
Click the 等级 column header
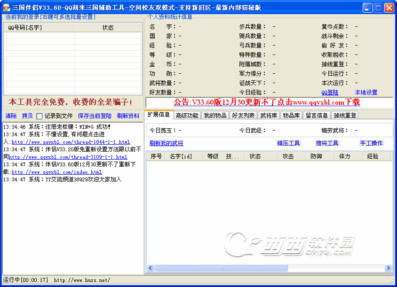click(213, 156)
